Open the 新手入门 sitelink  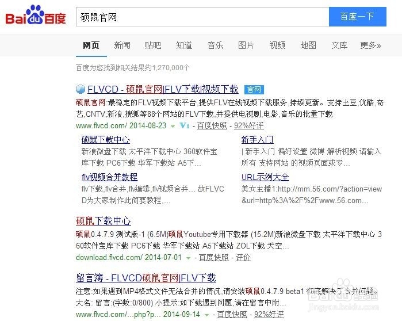point(257,140)
